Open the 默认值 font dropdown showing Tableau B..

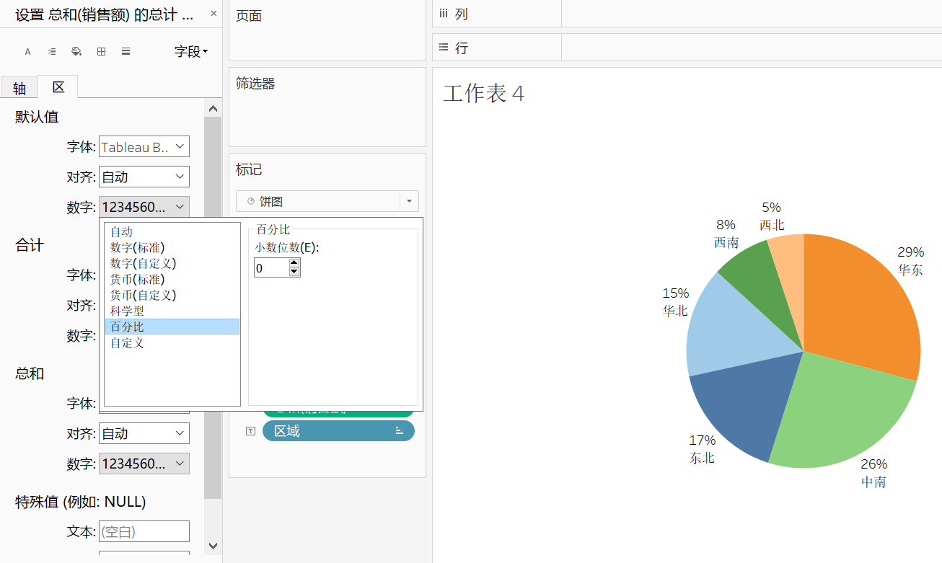coord(144,147)
